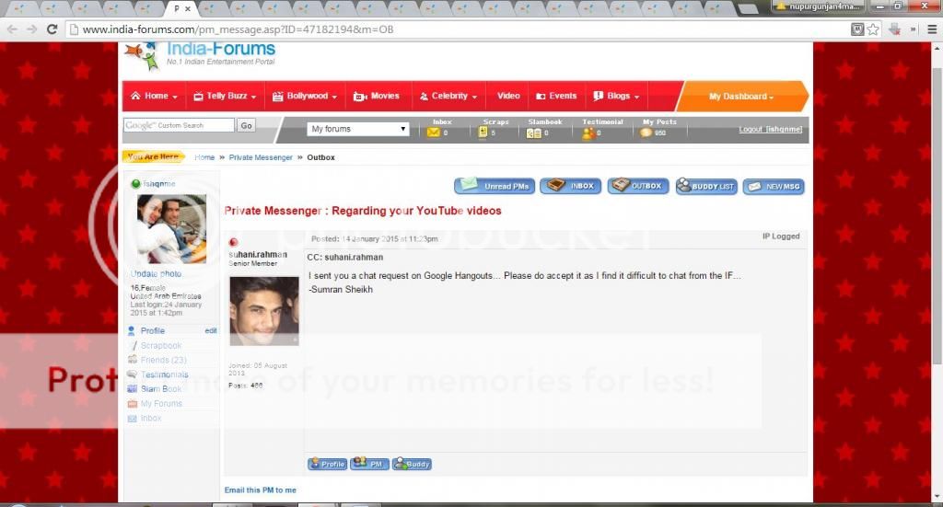
Task: Open Scraps from the grey status bar
Action: [x=483, y=133]
